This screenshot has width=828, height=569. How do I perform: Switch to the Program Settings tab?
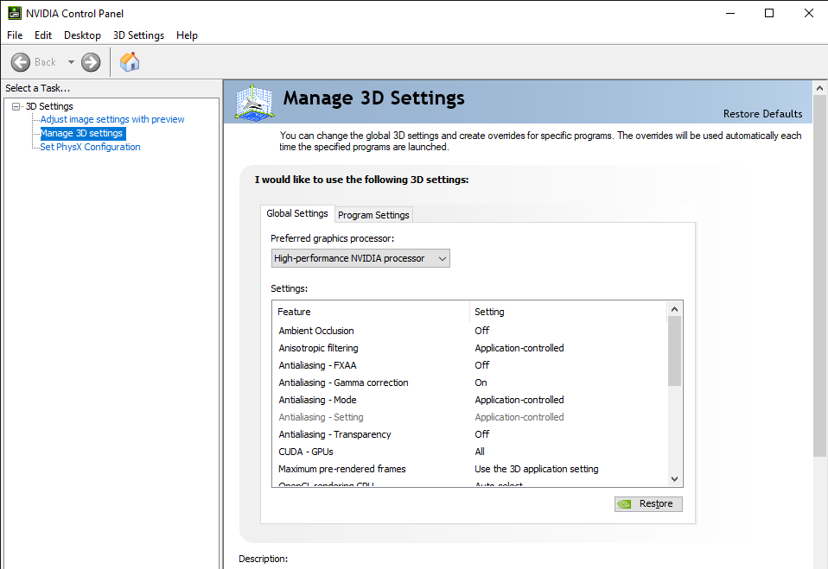point(373,215)
